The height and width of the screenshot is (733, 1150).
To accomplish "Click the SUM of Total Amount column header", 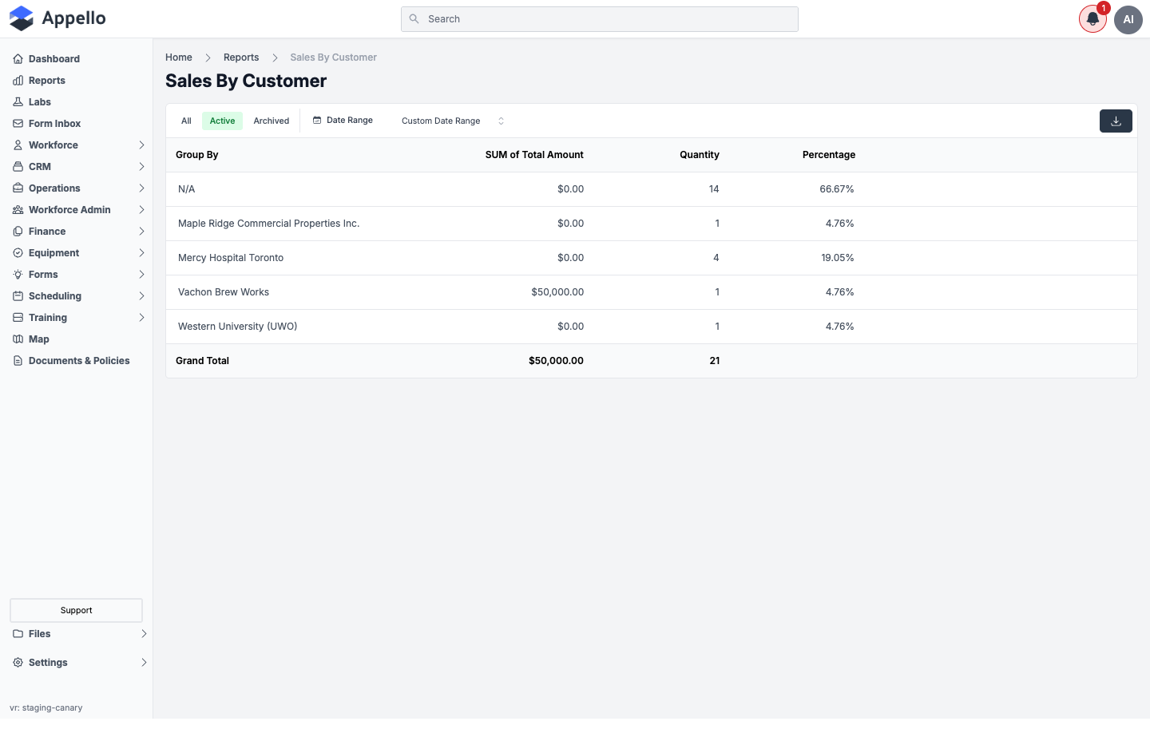I will point(534,155).
